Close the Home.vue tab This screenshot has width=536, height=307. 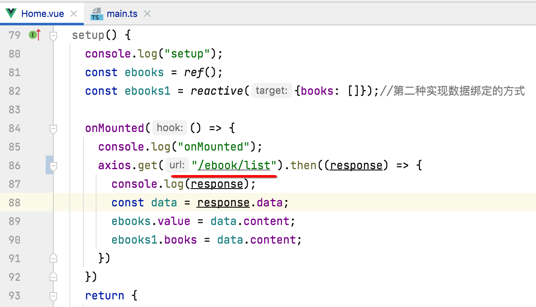74,14
